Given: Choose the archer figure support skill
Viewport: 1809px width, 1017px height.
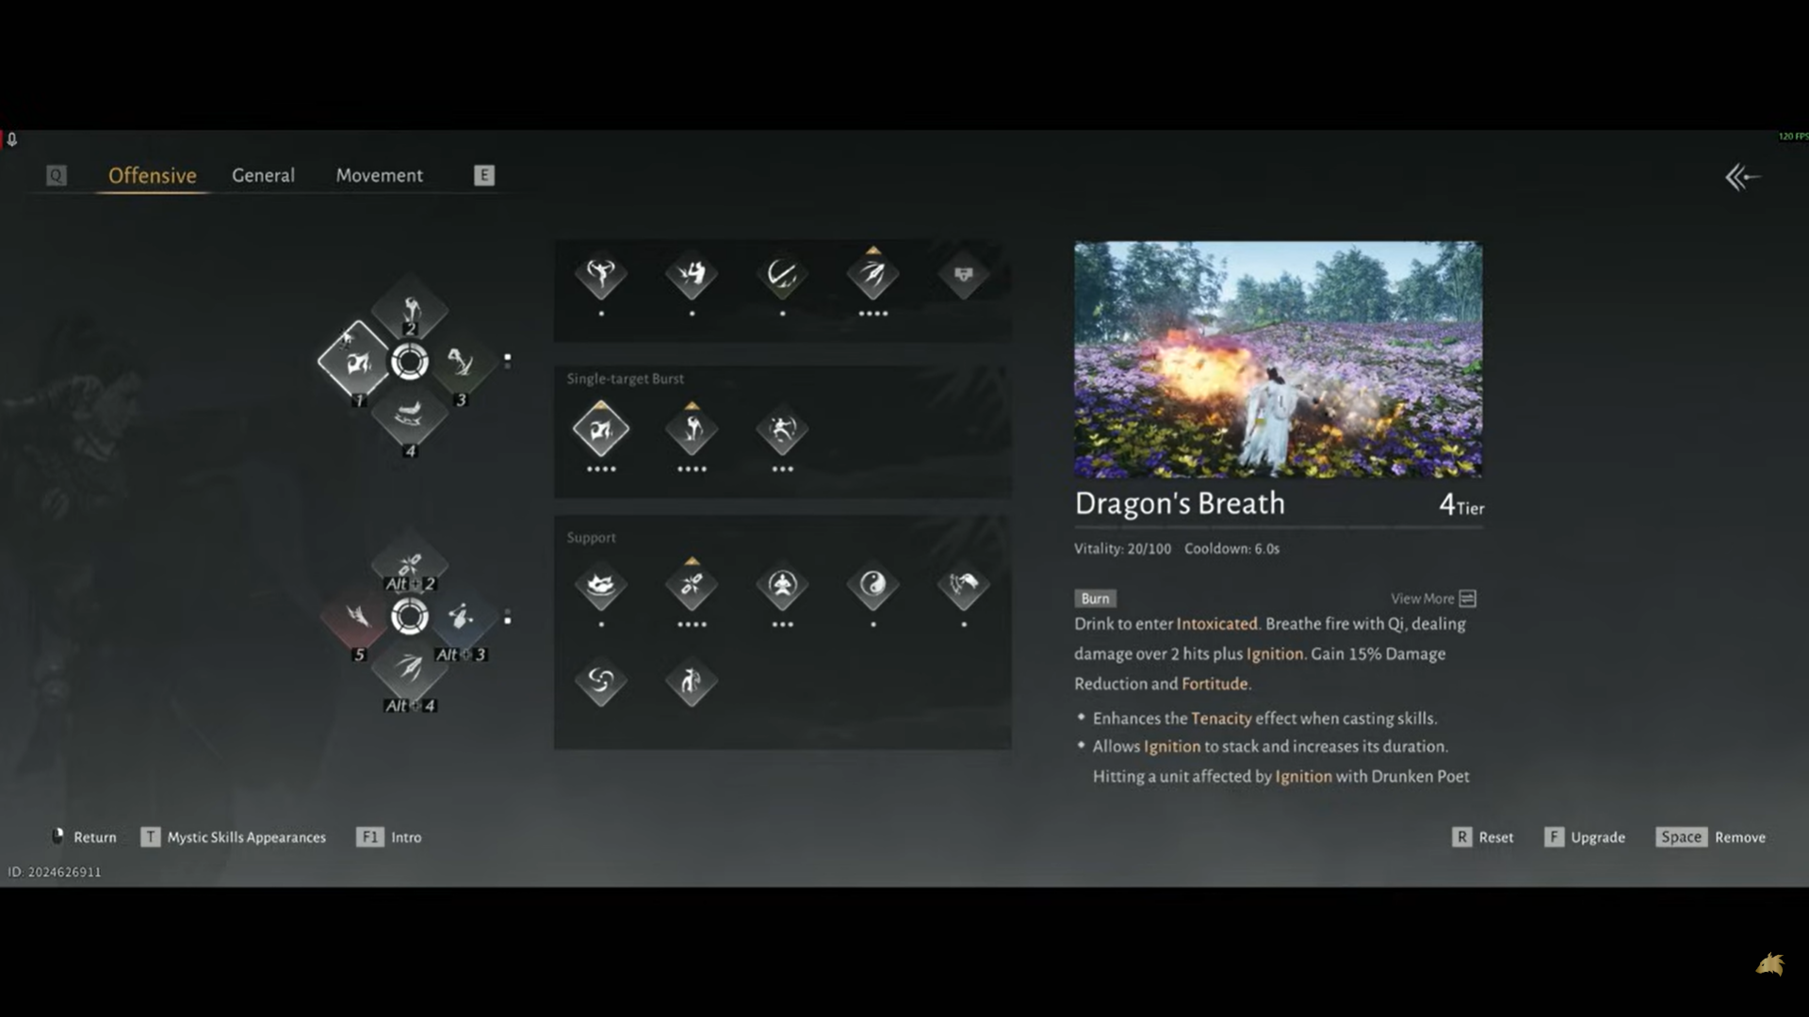Looking at the screenshot, I should [692, 680].
